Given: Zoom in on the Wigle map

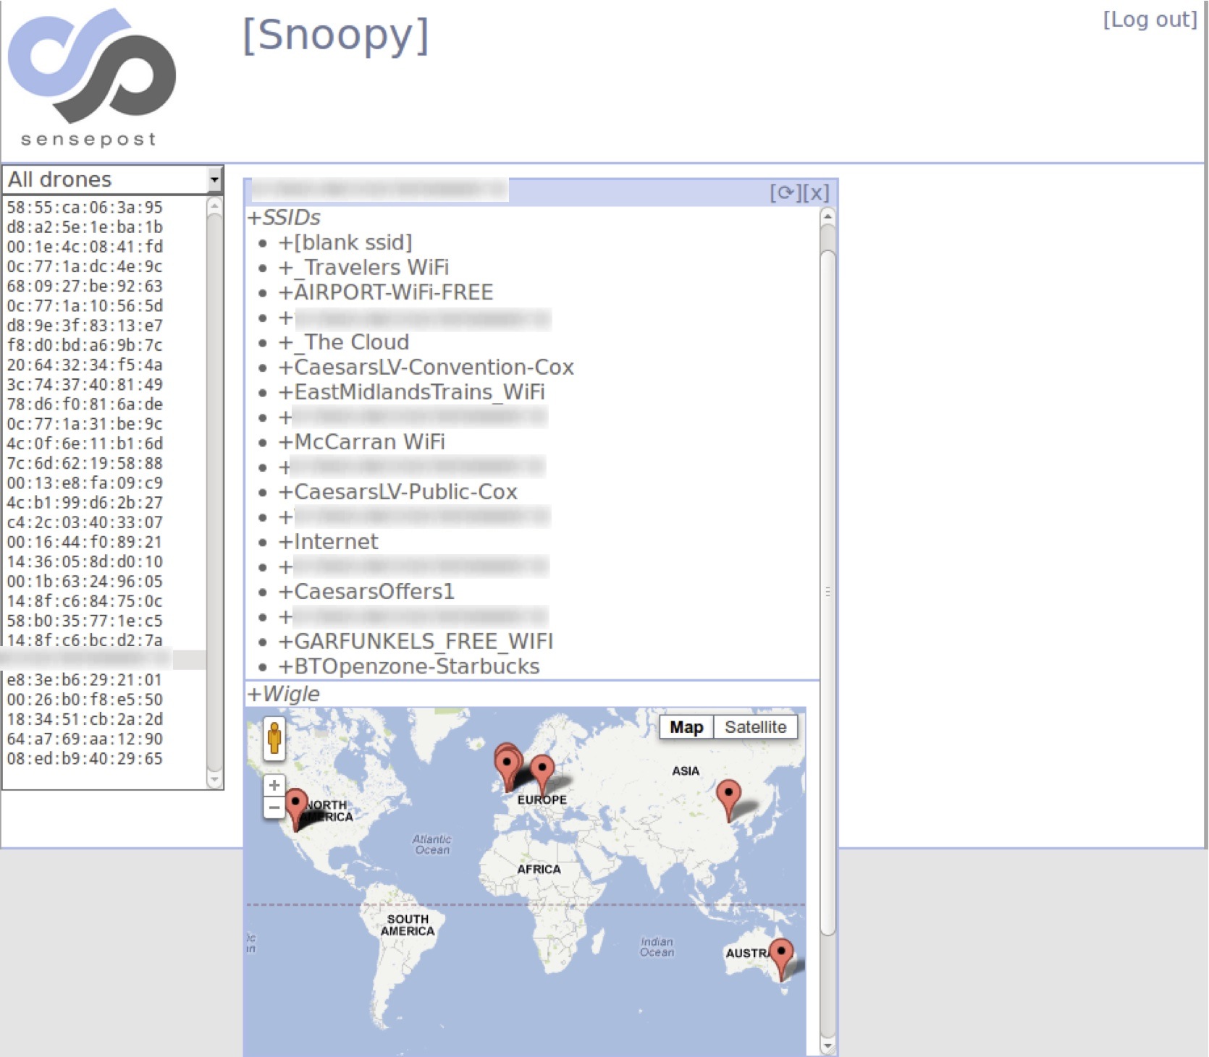Looking at the screenshot, I should click(274, 785).
